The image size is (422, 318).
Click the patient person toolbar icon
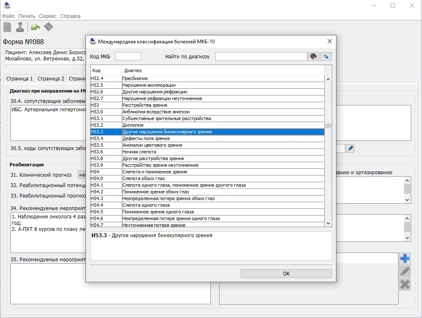pos(20,28)
